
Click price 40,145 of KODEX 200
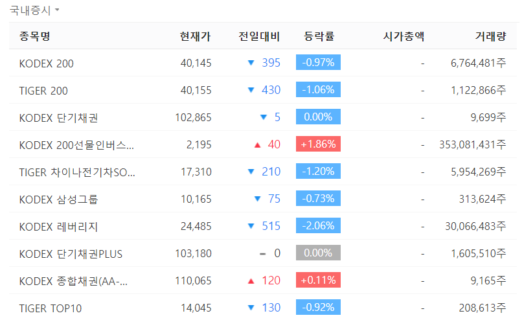coord(196,63)
